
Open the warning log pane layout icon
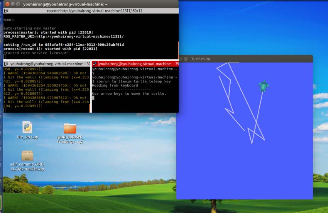click(6, 64)
